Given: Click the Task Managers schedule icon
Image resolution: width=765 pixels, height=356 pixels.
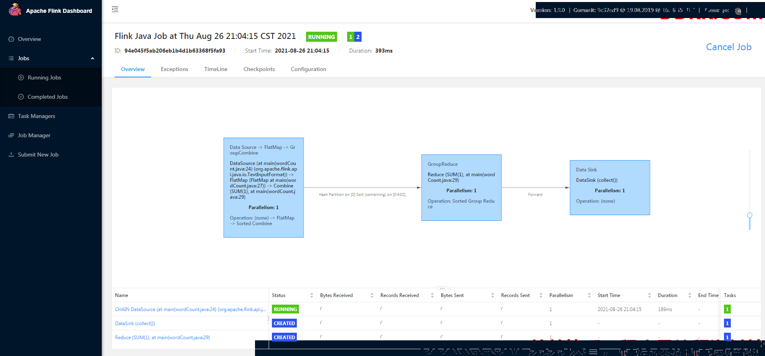Looking at the screenshot, I should click(11, 116).
